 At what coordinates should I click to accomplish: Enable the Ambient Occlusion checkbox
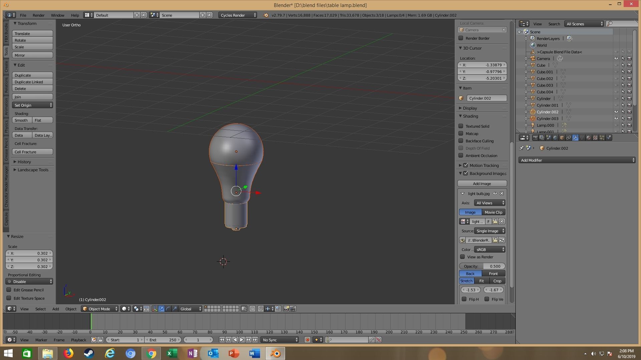(461, 155)
